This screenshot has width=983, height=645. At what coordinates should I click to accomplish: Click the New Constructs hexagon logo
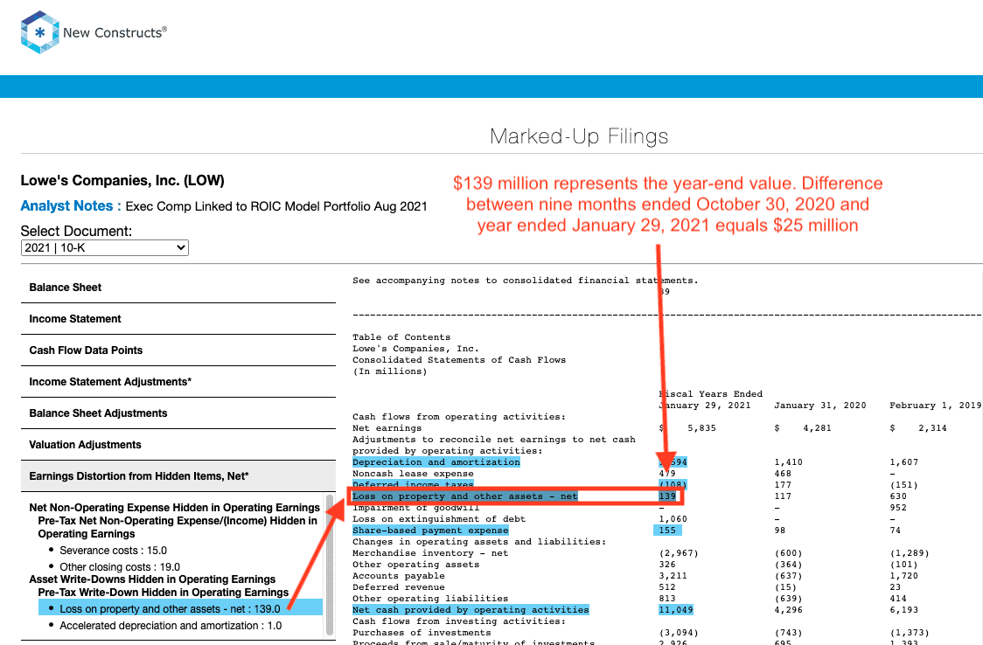click(39, 32)
